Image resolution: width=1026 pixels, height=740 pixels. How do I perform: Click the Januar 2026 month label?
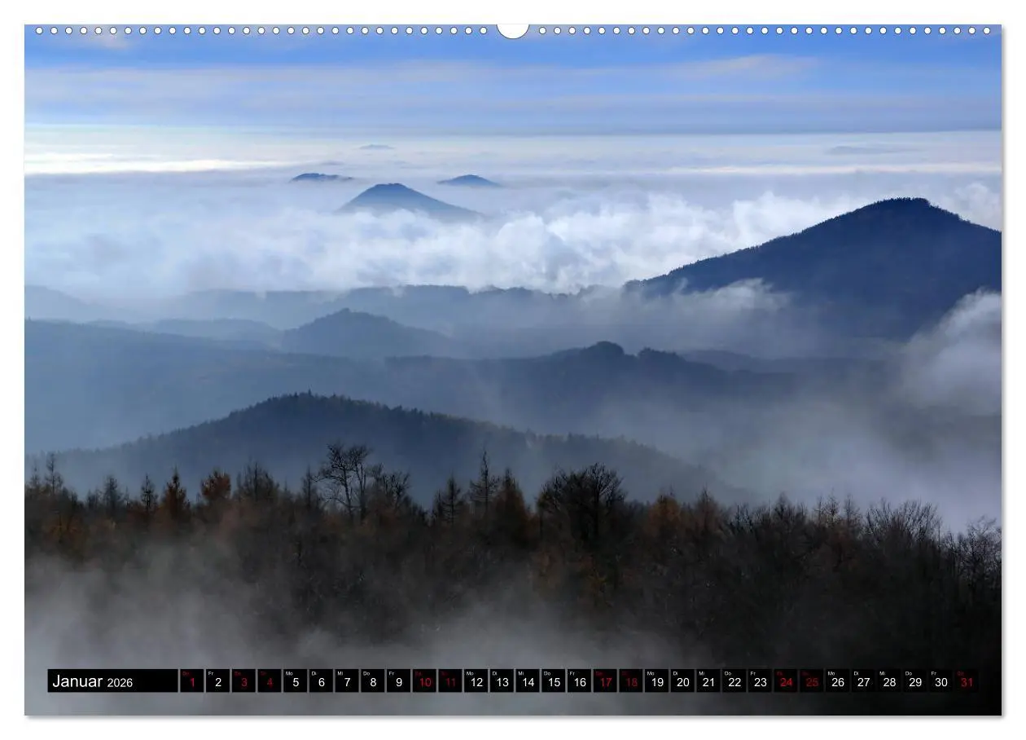coord(112,681)
